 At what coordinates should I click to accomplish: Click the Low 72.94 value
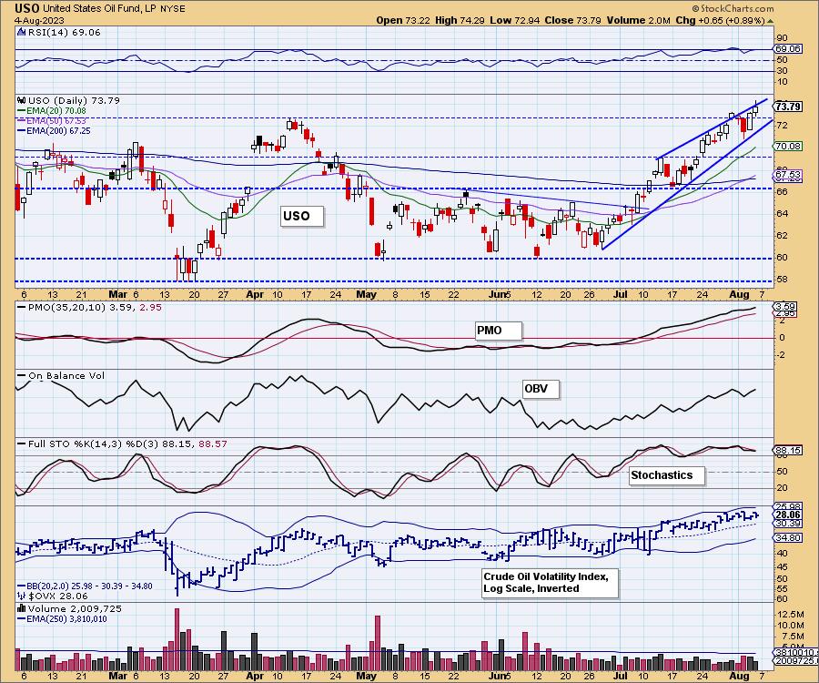(514, 20)
